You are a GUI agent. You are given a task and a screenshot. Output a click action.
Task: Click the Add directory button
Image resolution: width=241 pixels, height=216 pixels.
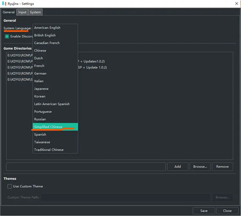177,167
